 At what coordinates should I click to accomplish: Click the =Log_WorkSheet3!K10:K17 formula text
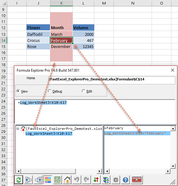pos(42,103)
